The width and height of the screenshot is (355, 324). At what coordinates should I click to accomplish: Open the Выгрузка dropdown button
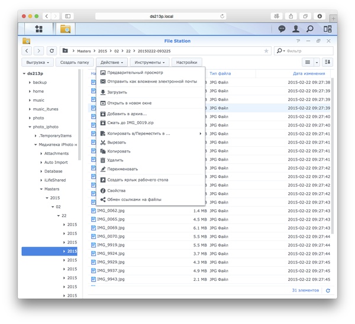[x=38, y=63]
